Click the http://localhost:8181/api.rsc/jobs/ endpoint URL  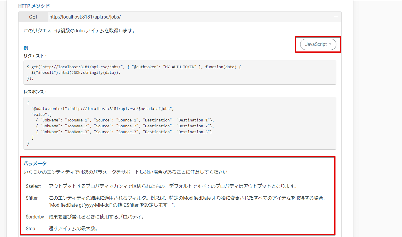tap(85, 17)
